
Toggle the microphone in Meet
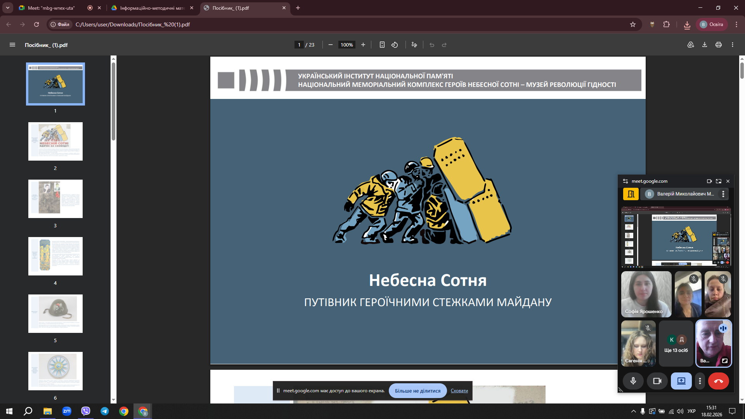(x=633, y=381)
